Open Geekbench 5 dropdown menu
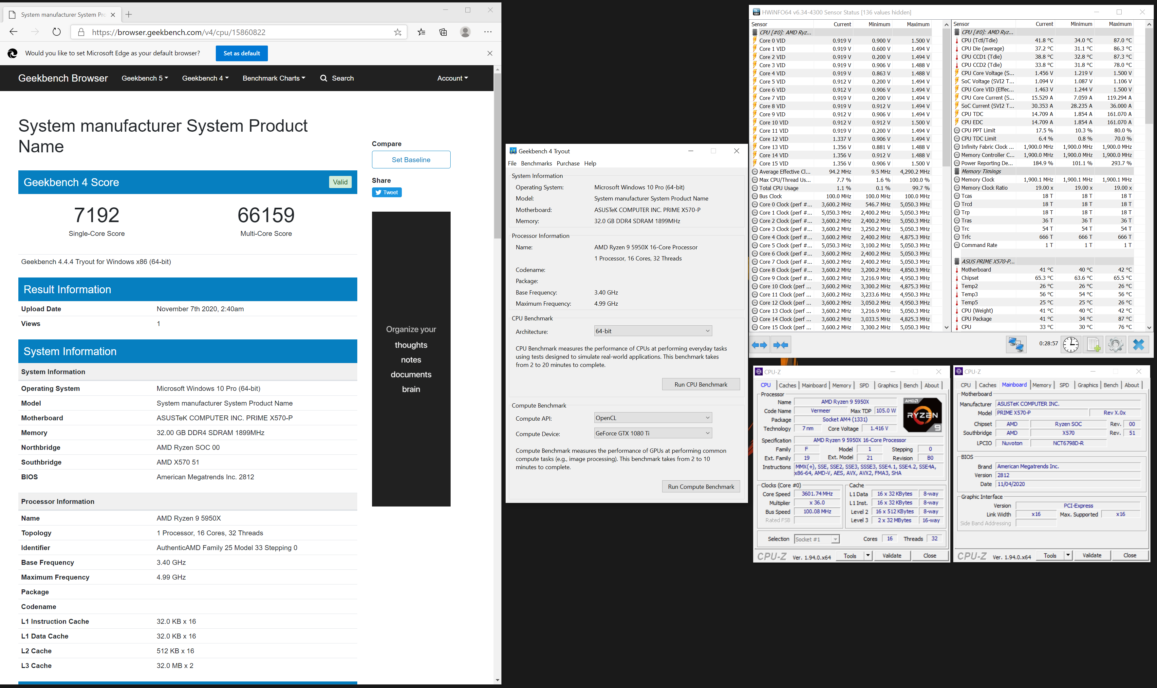Viewport: 1157px width, 688px height. click(x=144, y=78)
